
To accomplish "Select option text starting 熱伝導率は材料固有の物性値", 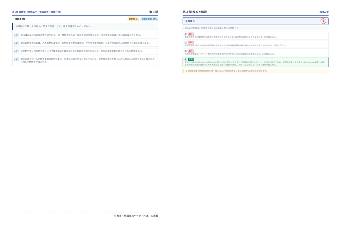I will point(81,35).
